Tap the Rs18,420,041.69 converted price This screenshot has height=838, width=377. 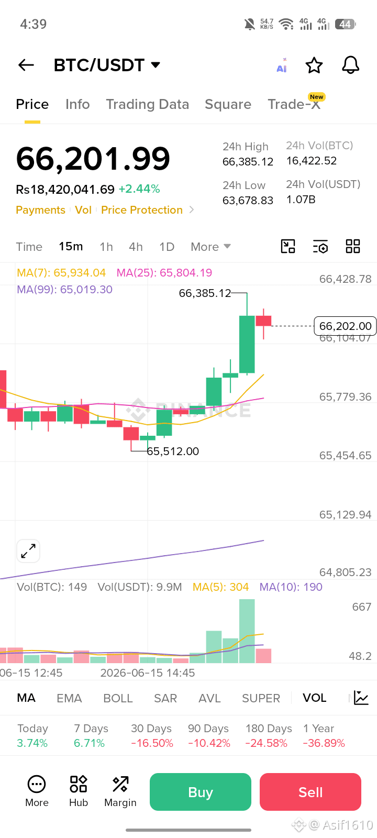pyautogui.click(x=65, y=189)
